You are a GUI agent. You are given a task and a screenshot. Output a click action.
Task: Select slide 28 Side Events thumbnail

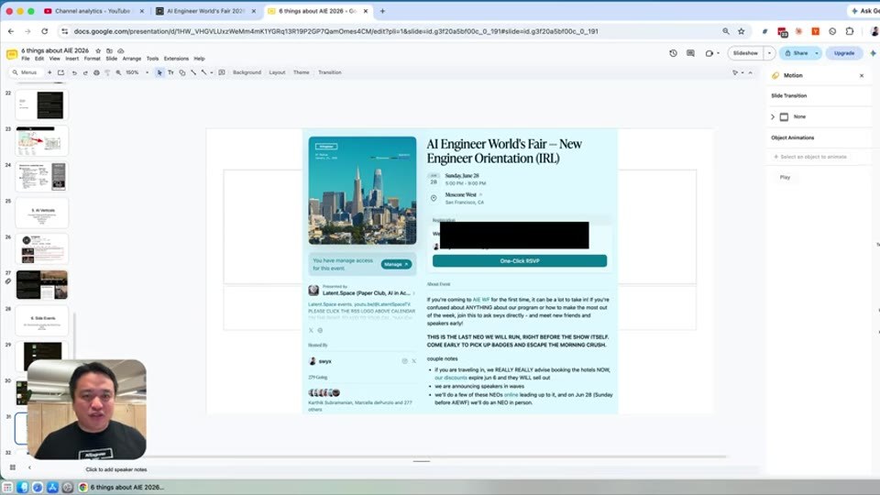coord(41,321)
